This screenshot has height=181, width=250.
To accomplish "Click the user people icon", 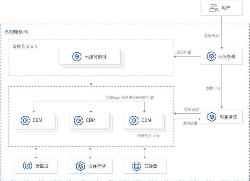I will pyautogui.click(x=213, y=8).
